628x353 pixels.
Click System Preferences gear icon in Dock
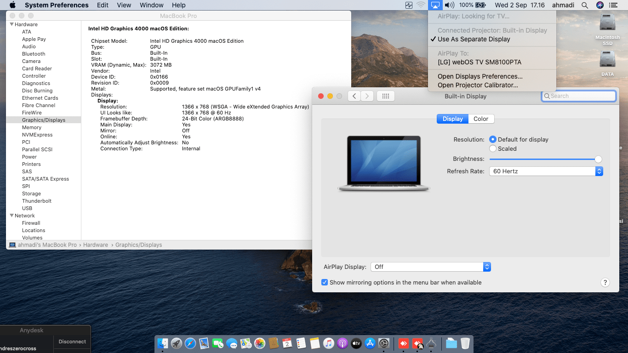384,343
